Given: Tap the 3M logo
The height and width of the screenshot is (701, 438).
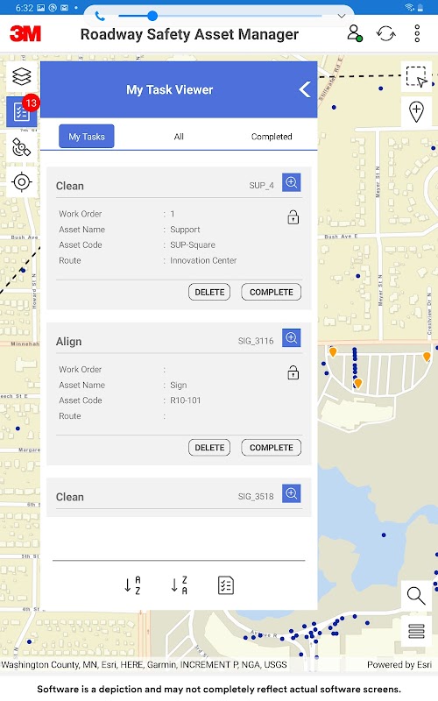Looking at the screenshot, I should pos(25,33).
